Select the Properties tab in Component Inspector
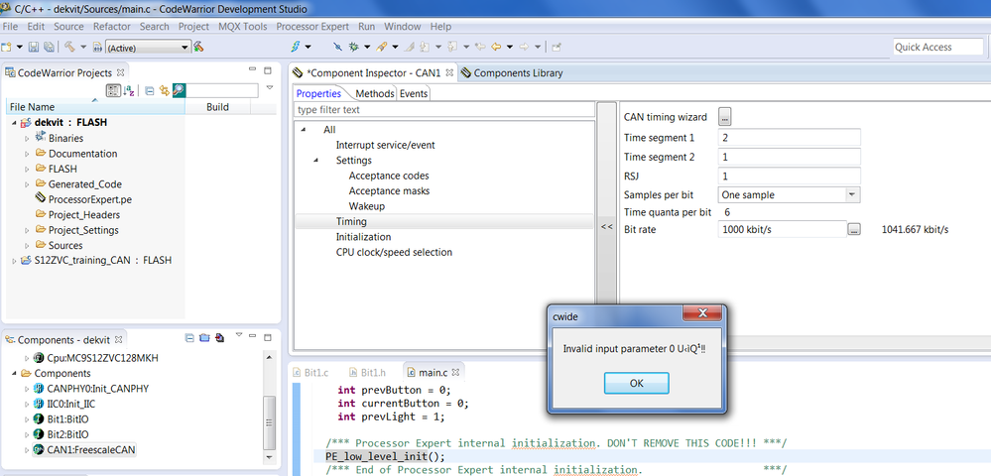 tap(318, 93)
